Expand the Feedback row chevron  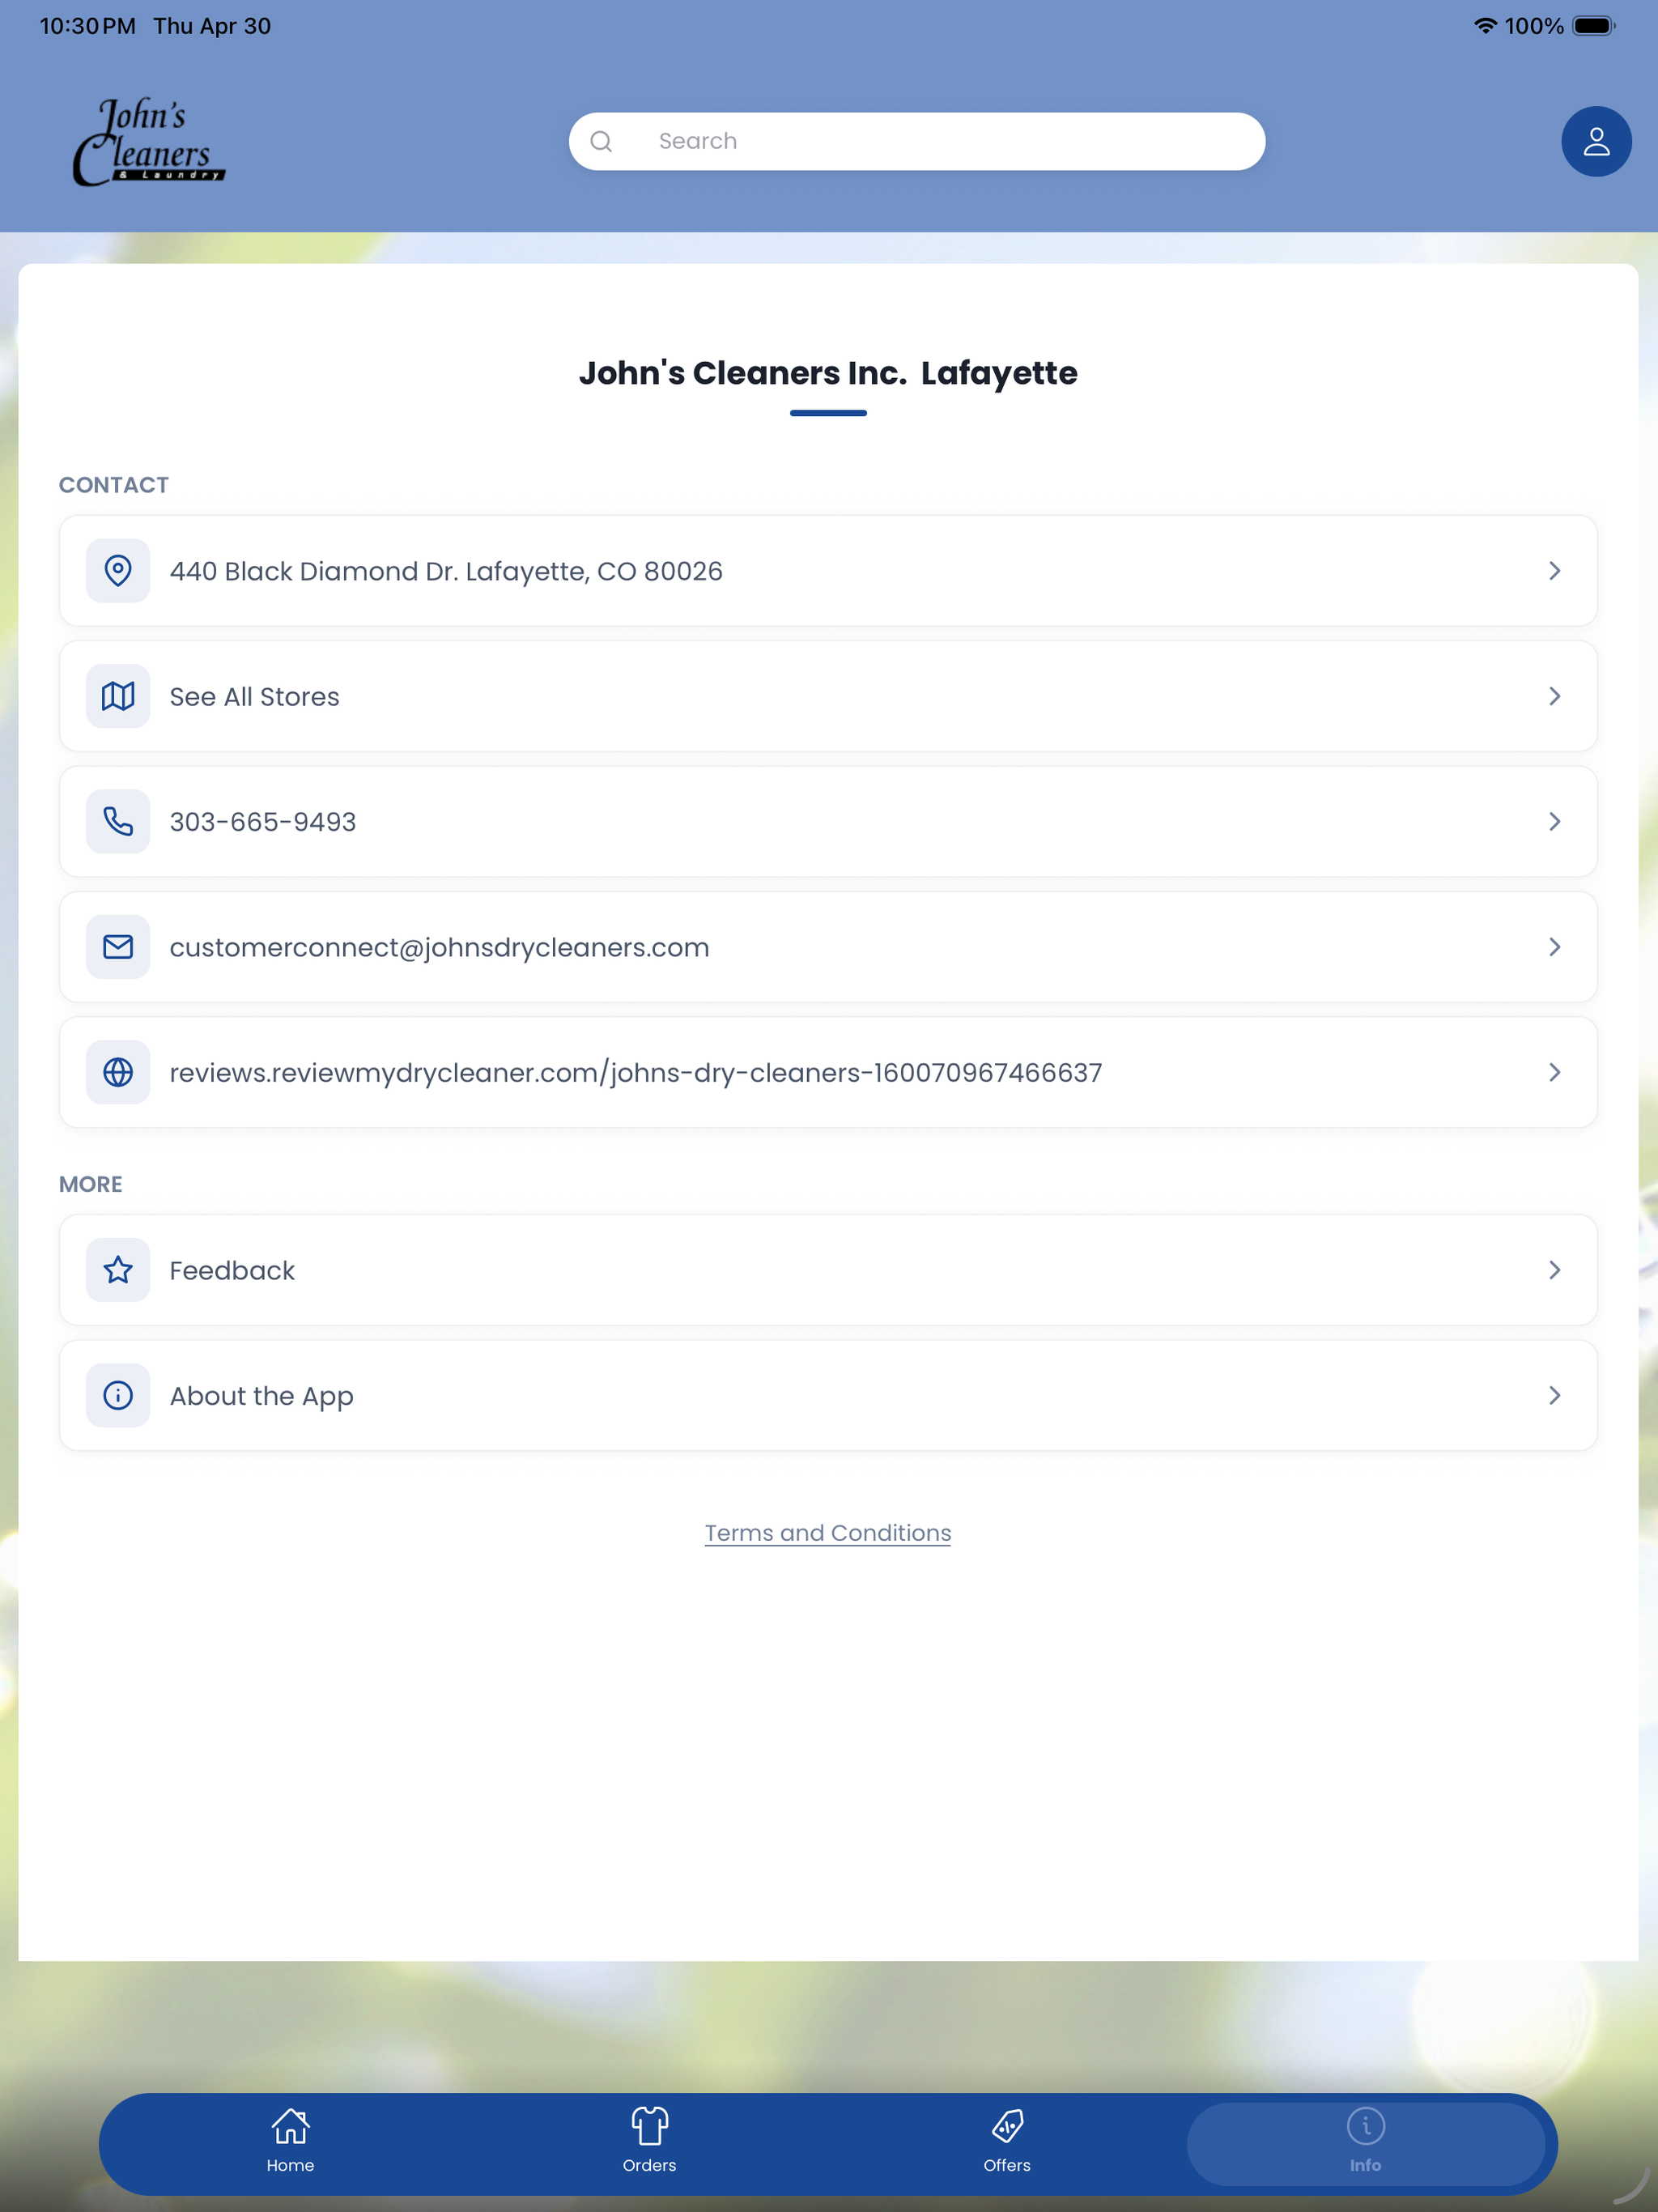pos(1554,1270)
